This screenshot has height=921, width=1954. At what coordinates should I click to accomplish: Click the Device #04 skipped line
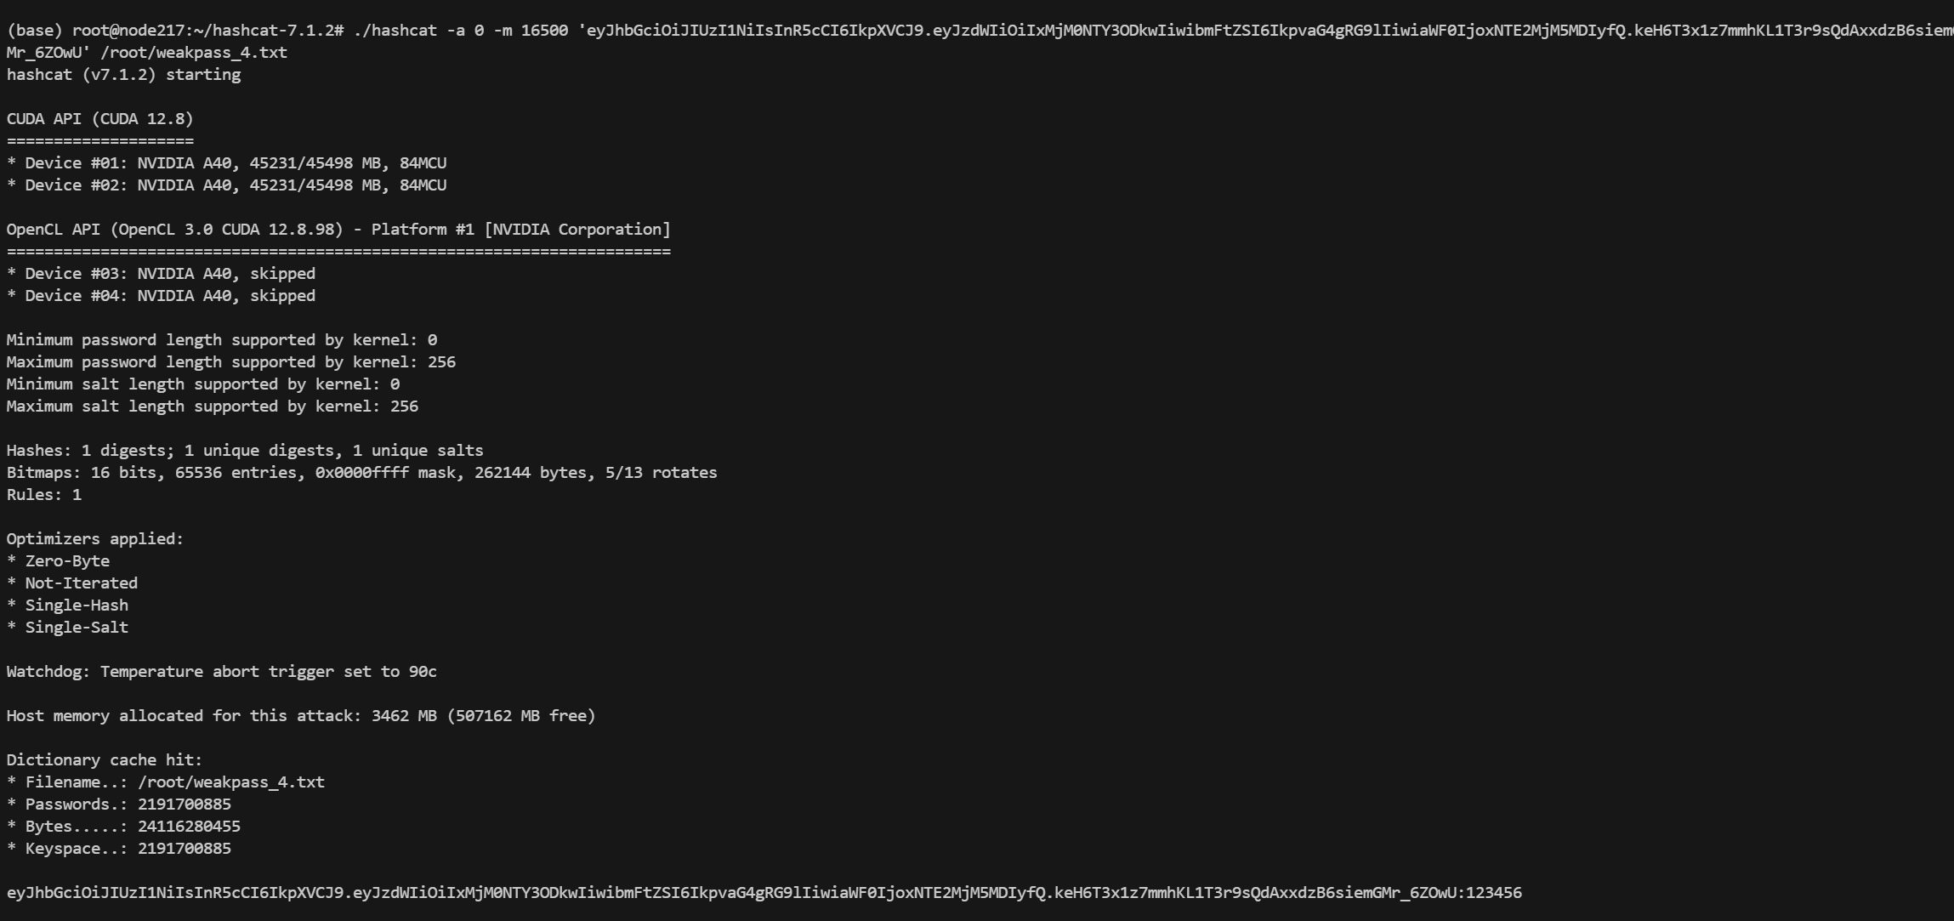tap(161, 296)
